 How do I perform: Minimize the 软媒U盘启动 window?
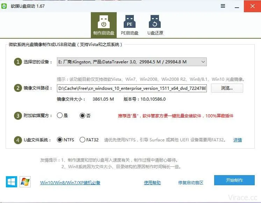237,7
